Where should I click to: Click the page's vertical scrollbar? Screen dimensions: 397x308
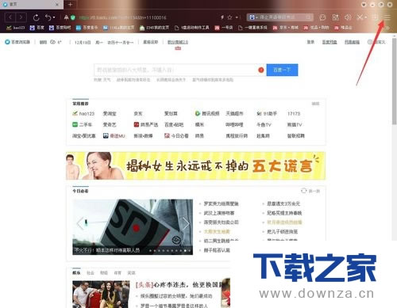(x=395, y=82)
